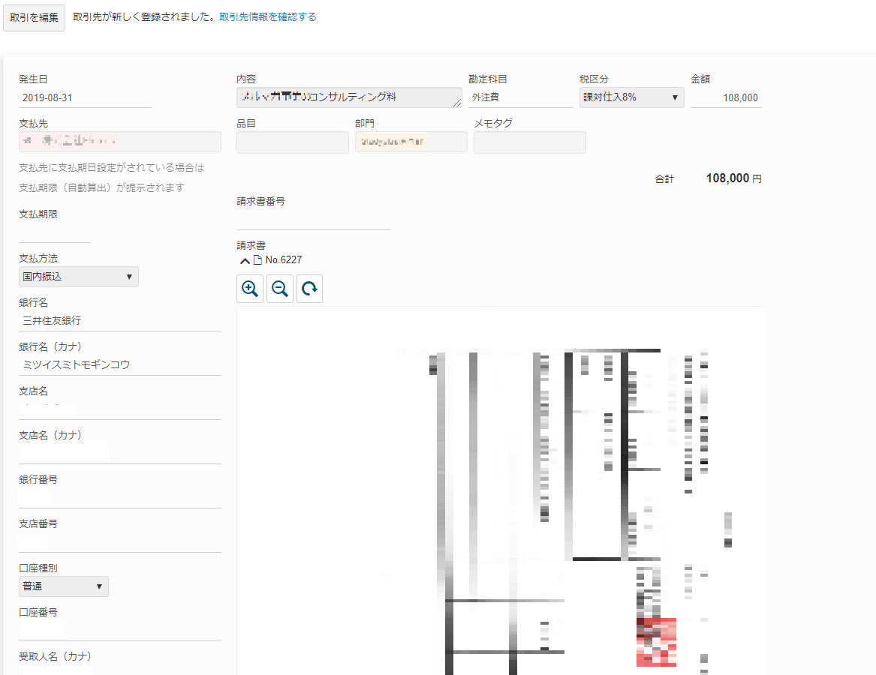The height and width of the screenshot is (675, 876).
Task: Click the 内容 text area
Action: (x=349, y=97)
